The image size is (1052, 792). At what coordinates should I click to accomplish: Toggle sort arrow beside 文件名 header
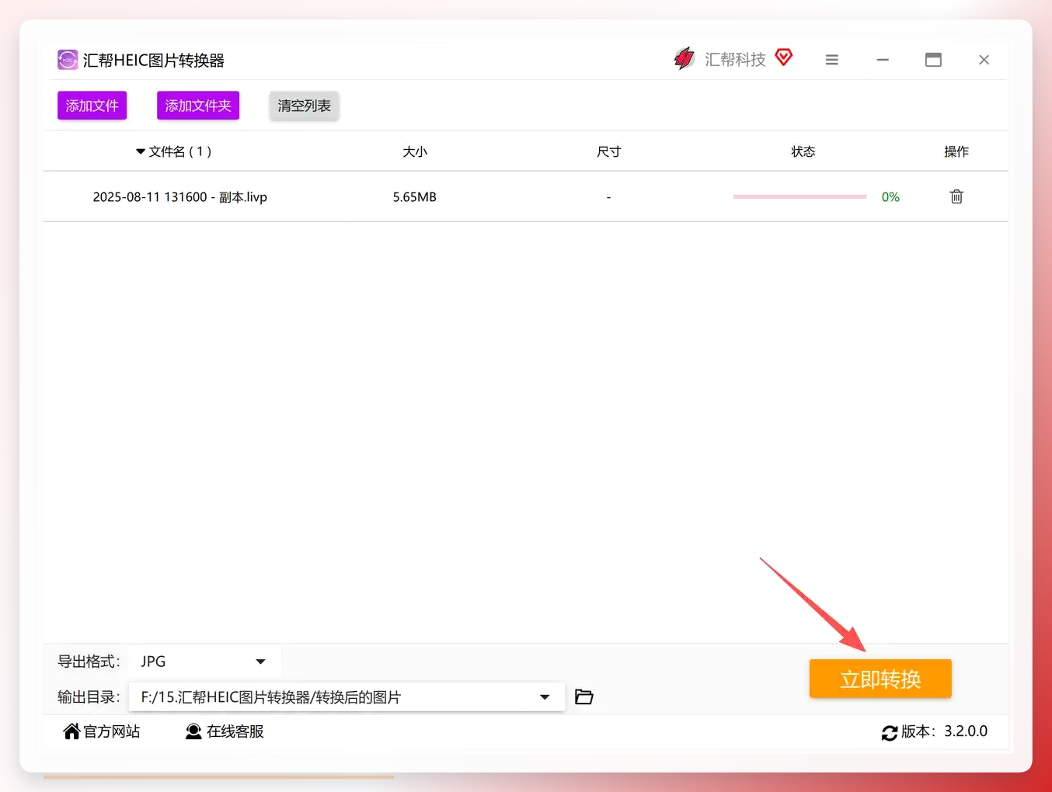click(x=141, y=151)
